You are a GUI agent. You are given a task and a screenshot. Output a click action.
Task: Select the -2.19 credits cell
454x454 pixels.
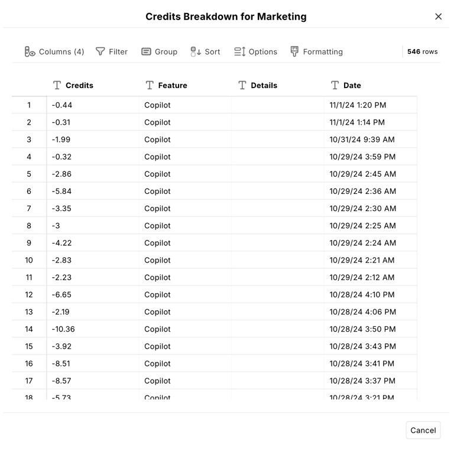pyautogui.click(x=93, y=312)
